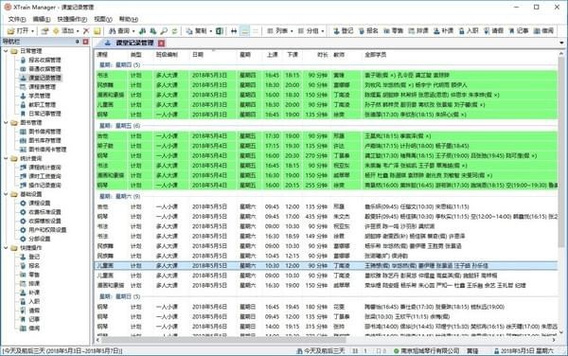Viewport: 568px width, 356px height.
Task: Toggle the navigation panel pin
Action: pos(78,42)
